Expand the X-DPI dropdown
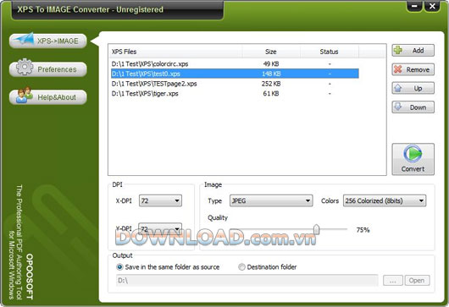The image size is (449, 307). pos(160,200)
